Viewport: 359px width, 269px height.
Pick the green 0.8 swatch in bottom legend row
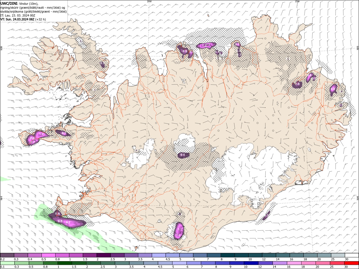50,263
